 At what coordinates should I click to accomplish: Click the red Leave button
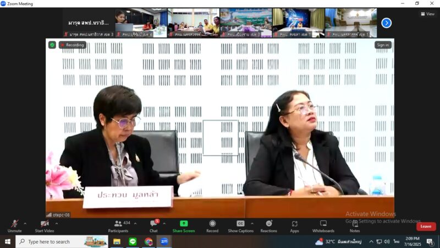[x=426, y=227]
